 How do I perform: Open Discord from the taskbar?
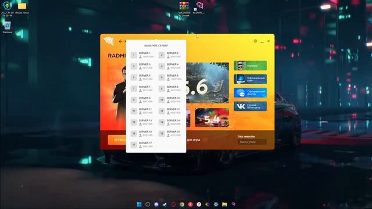(156, 204)
